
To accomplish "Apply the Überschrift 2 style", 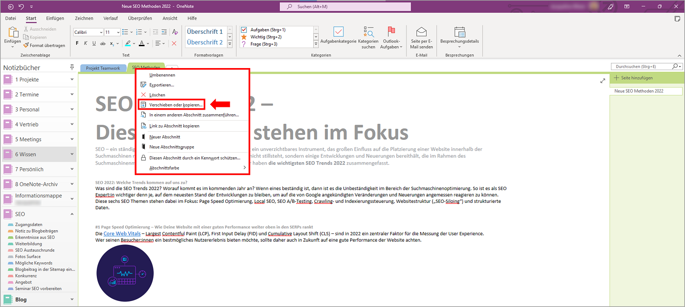I will (205, 42).
